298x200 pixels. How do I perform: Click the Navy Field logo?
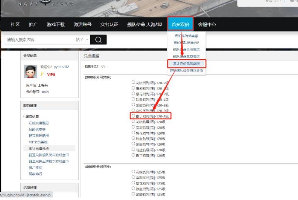[45, 4]
